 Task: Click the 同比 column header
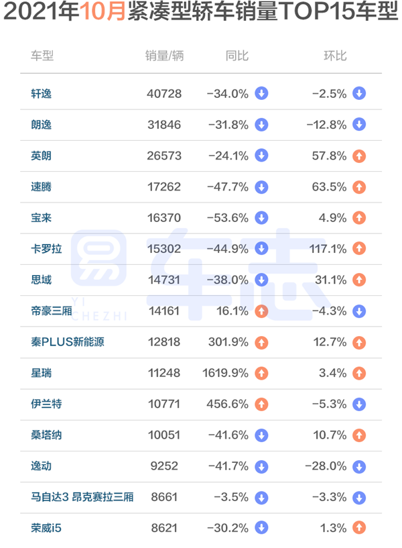pyautogui.click(x=237, y=56)
